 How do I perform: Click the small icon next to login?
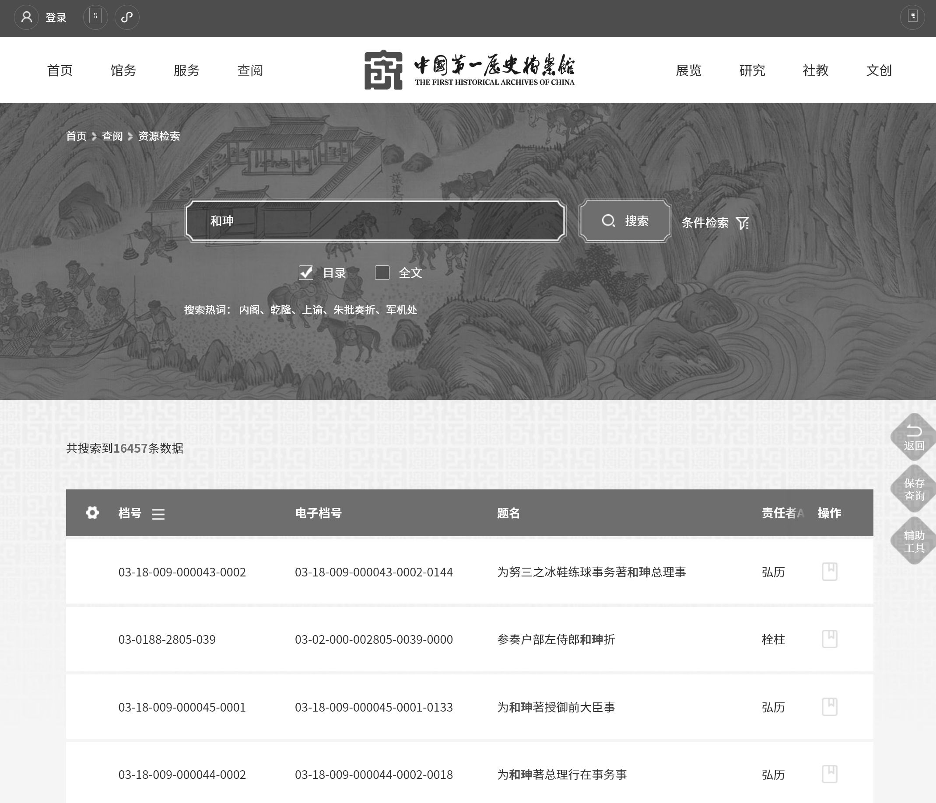pyautogui.click(x=95, y=17)
